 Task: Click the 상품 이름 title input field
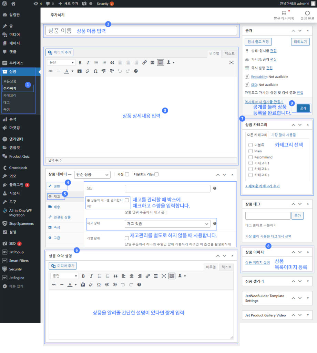click(141, 31)
